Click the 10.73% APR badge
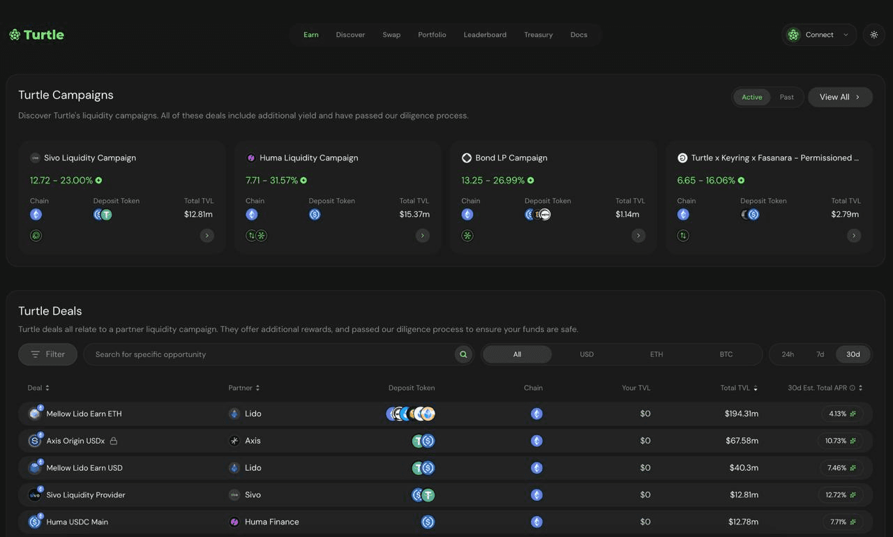The image size is (893, 537). [x=840, y=441]
